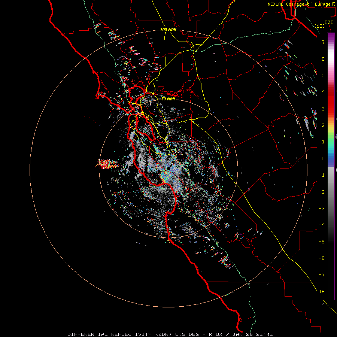Image resolution: width=337 pixels, height=337 pixels.
Task: Click the 0 value on the color scale
Action: point(323,159)
